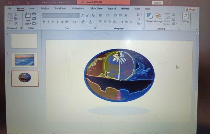Toggle Italic formatting
The height and width of the screenshot is (134, 210).
point(48,22)
